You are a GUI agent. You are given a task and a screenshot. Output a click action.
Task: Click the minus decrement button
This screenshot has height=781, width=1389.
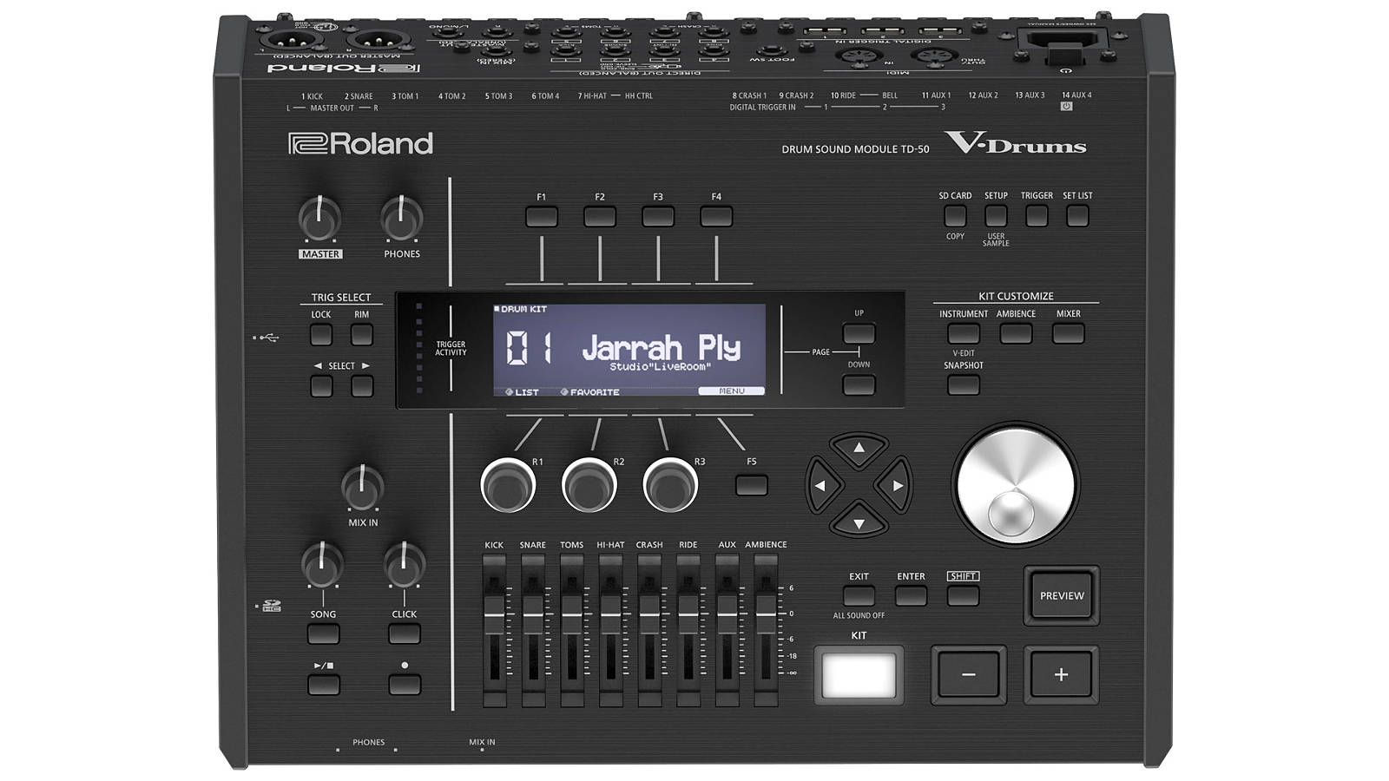(969, 675)
